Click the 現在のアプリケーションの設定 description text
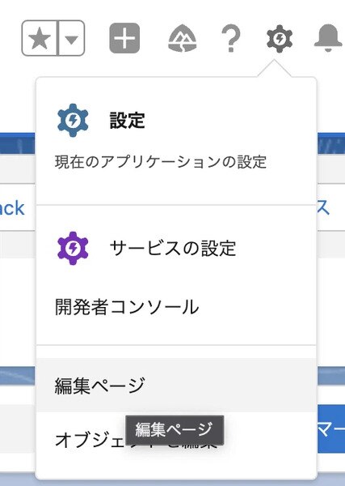Screen dimensions: 345x486 [161, 162]
